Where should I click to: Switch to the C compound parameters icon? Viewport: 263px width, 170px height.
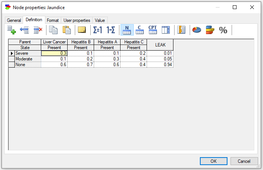point(139,30)
